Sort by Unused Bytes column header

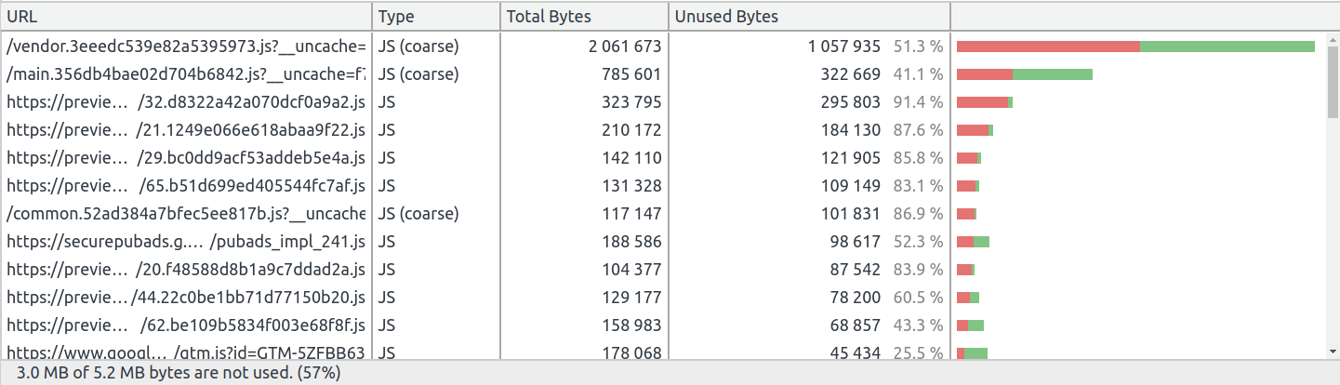[809, 16]
